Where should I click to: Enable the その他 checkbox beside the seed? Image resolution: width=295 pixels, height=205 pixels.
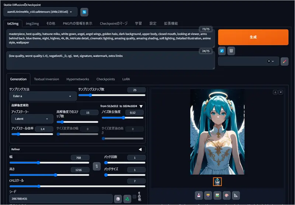click(x=135, y=197)
